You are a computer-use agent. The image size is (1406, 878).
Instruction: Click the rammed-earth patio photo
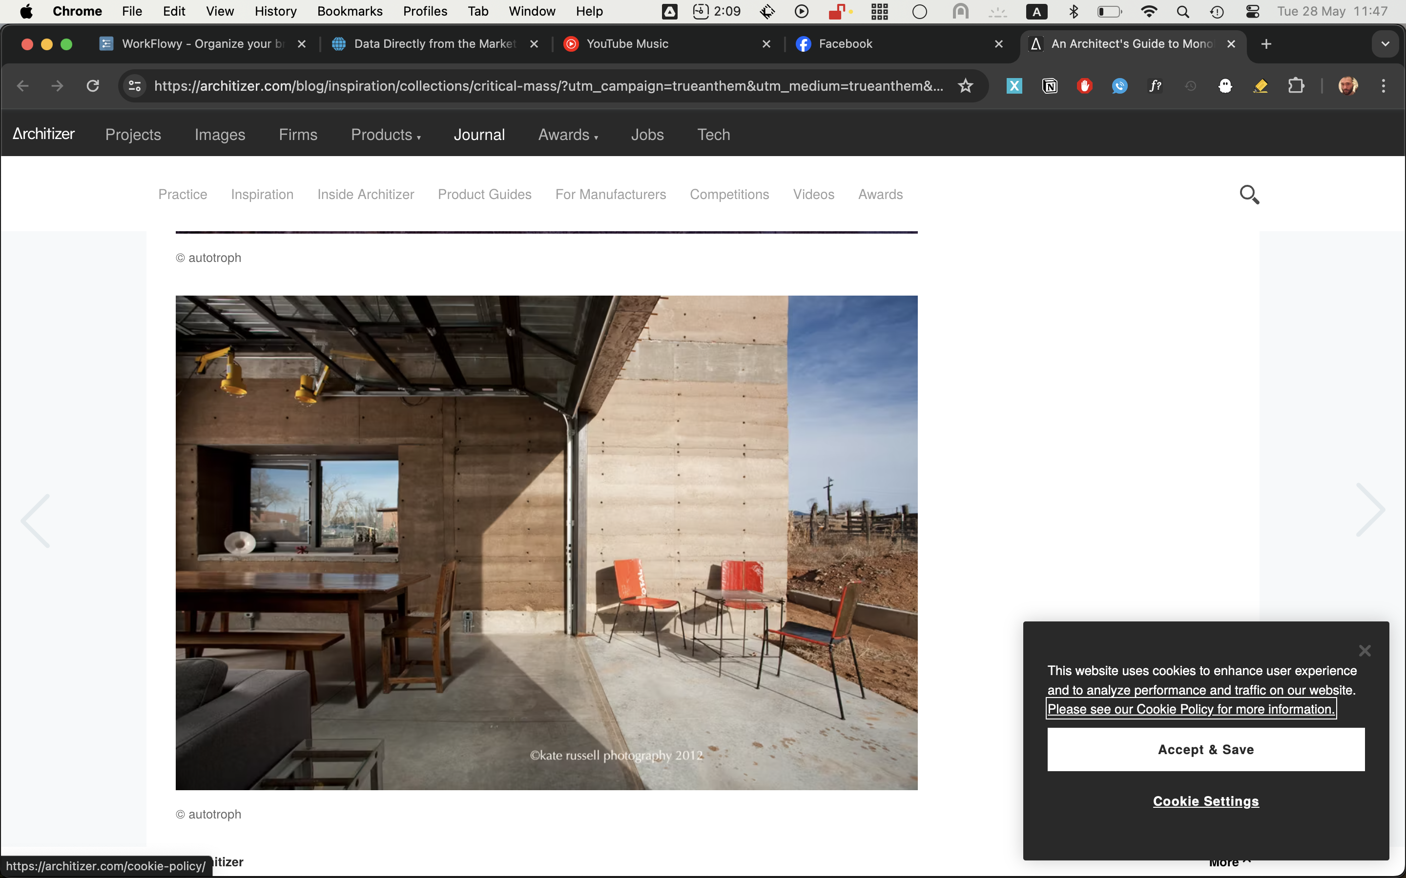[x=546, y=542]
